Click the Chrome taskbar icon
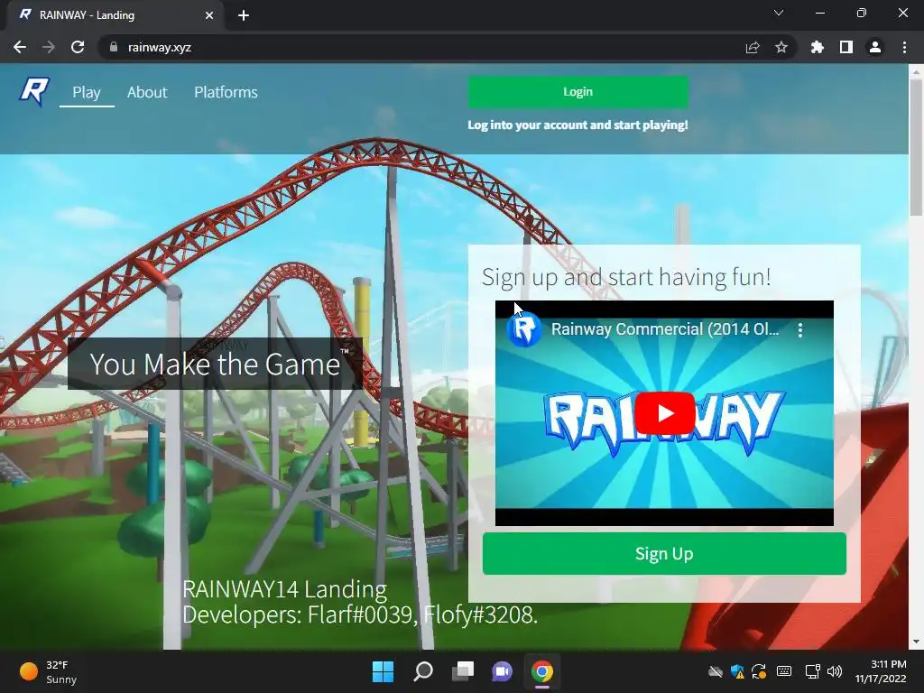Screen dimensions: 924x693 pyautogui.click(x=542, y=671)
